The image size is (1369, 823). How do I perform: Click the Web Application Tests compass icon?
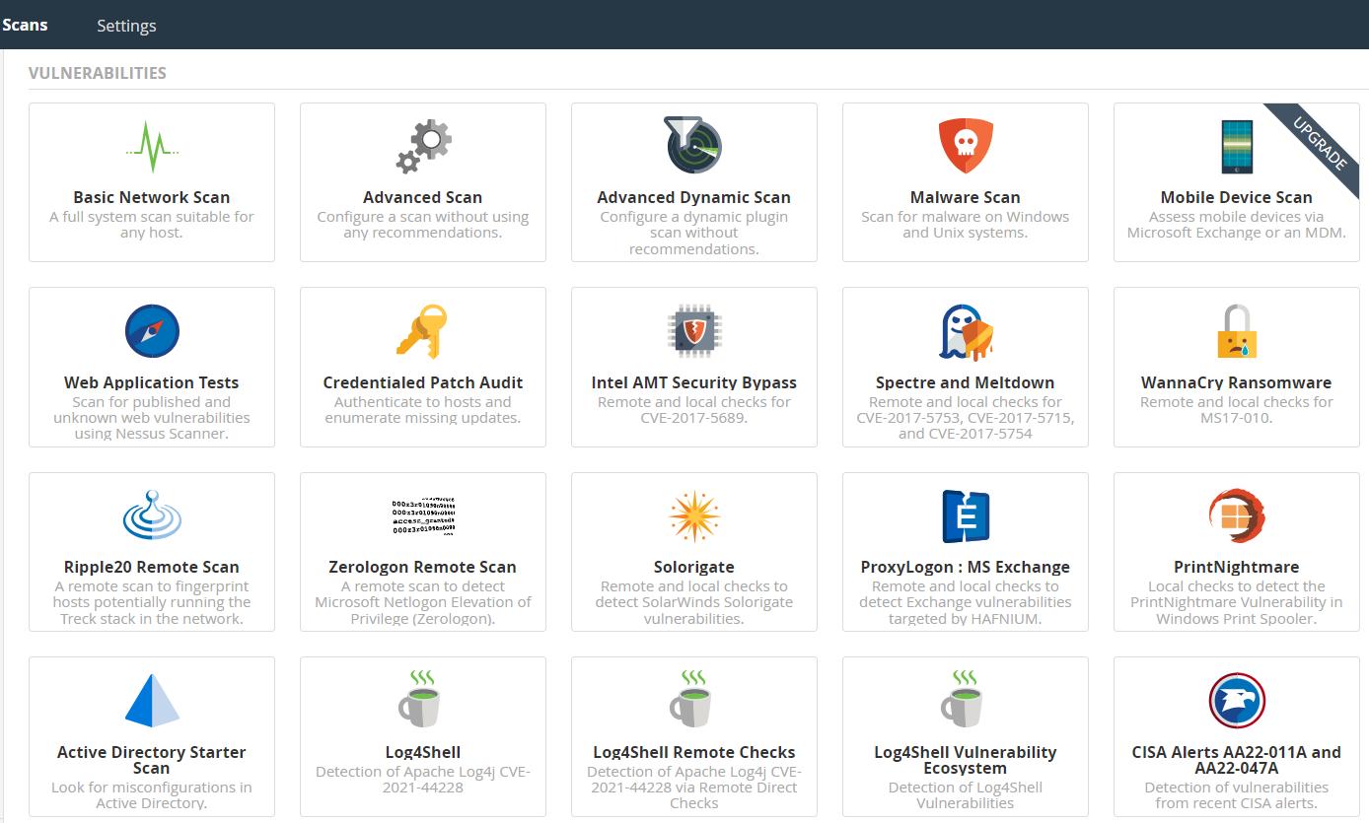coord(152,331)
